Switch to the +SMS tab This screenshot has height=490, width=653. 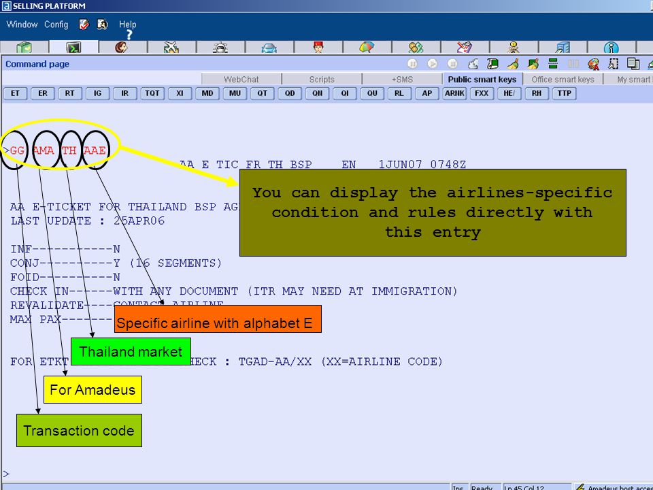pyautogui.click(x=402, y=79)
